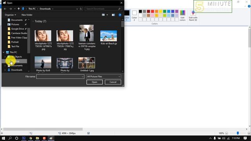The height and width of the screenshot is (141, 251).
Task: Click the Cancel button
Action: [x=113, y=82]
